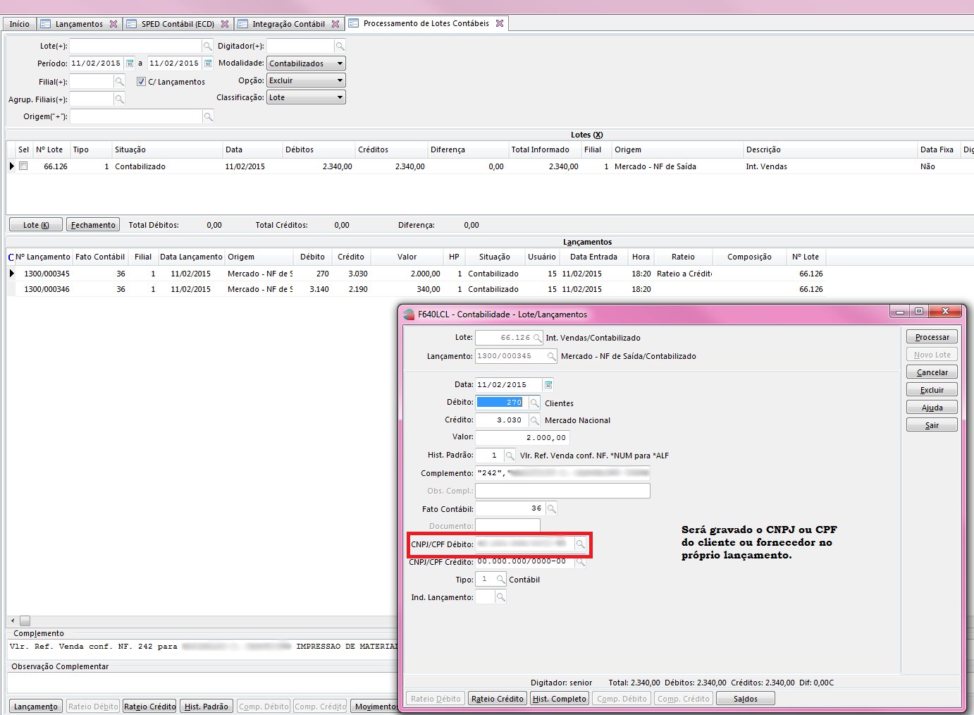Click Hist. Padrão button in main window
This screenshot has height=715, width=974.
(x=206, y=707)
